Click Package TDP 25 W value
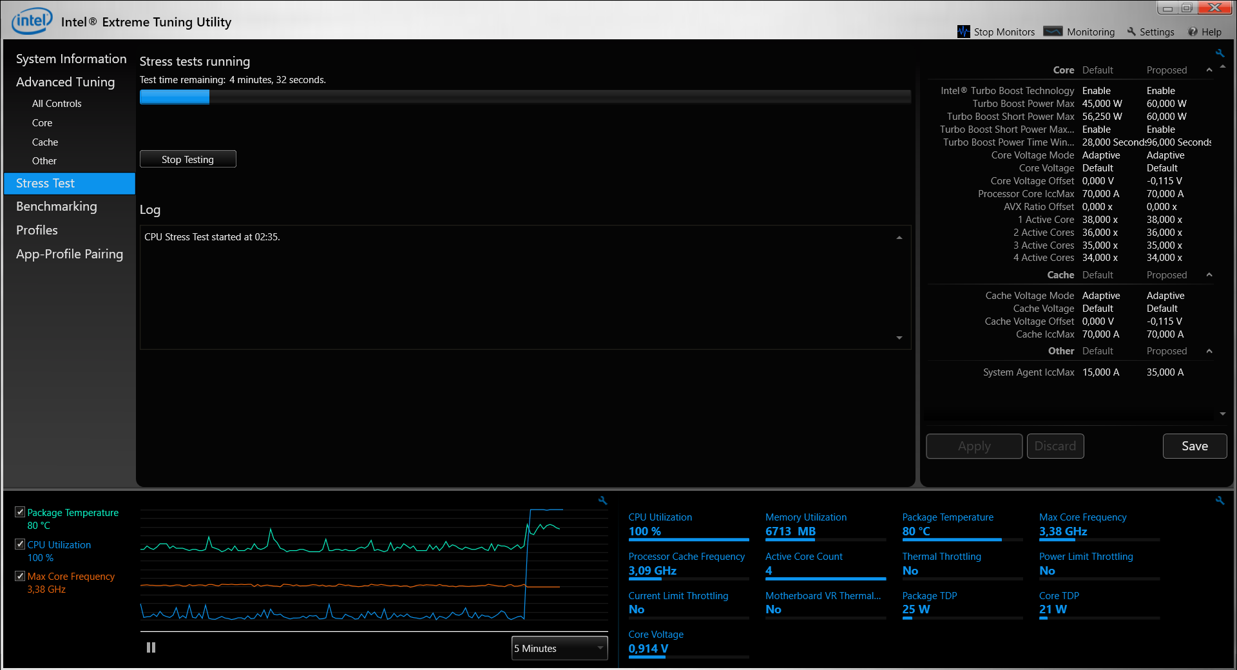This screenshot has height=670, width=1237. click(x=916, y=609)
